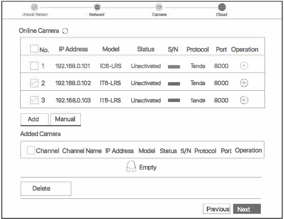Toggle the Added Camera select-all checkbox
284x219 pixels.
pos(30,150)
